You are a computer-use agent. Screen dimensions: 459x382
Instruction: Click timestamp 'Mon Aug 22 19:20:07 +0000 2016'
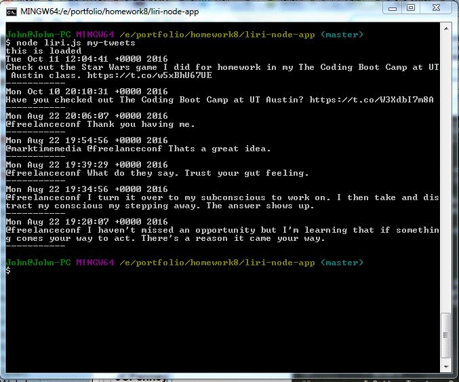(87, 222)
